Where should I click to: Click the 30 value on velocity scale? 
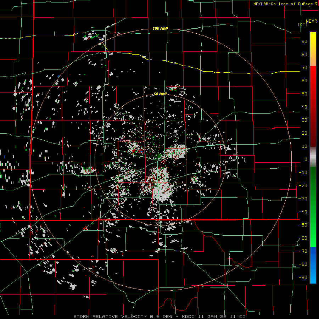(x=304, y=120)
